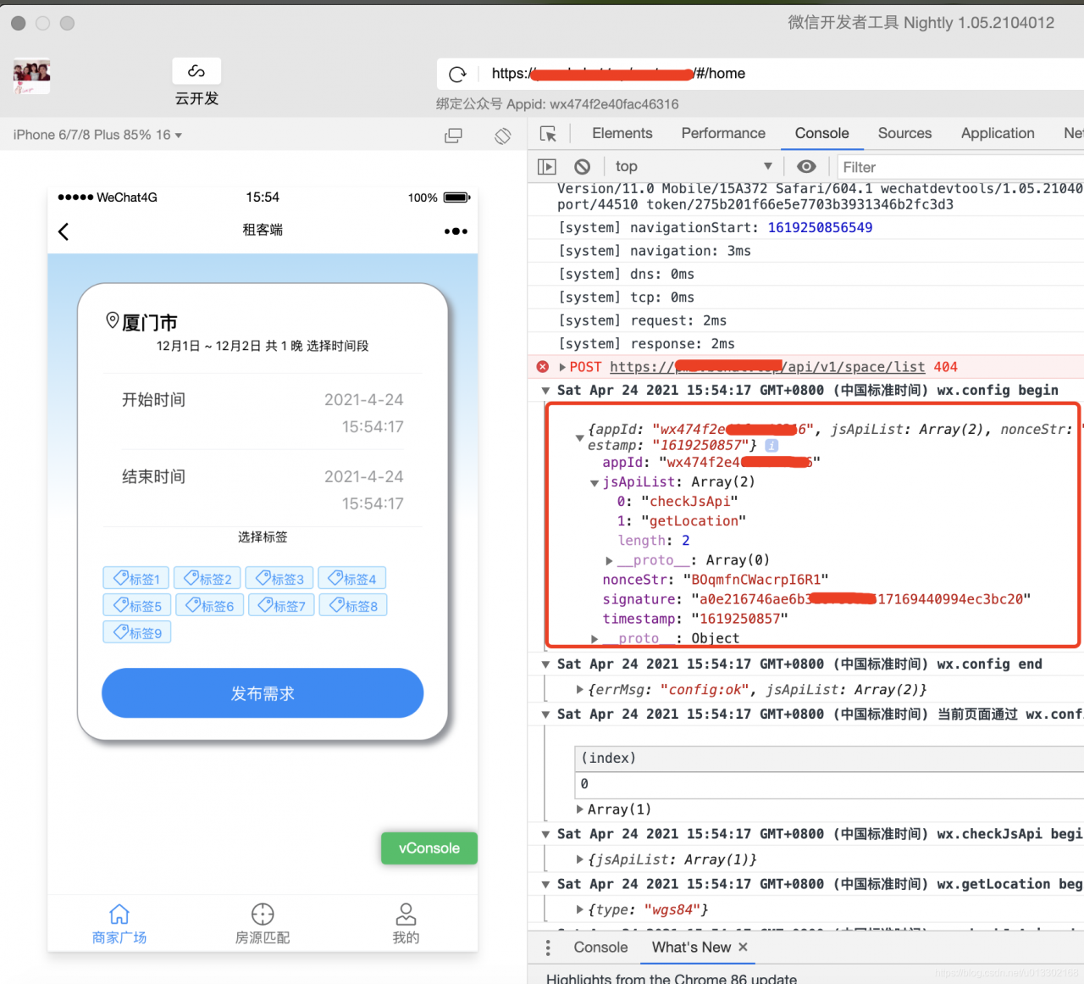Screen dimensions: 1084x984
Task: Expand __proto__: Array(0) node
Action: point(609,560)
